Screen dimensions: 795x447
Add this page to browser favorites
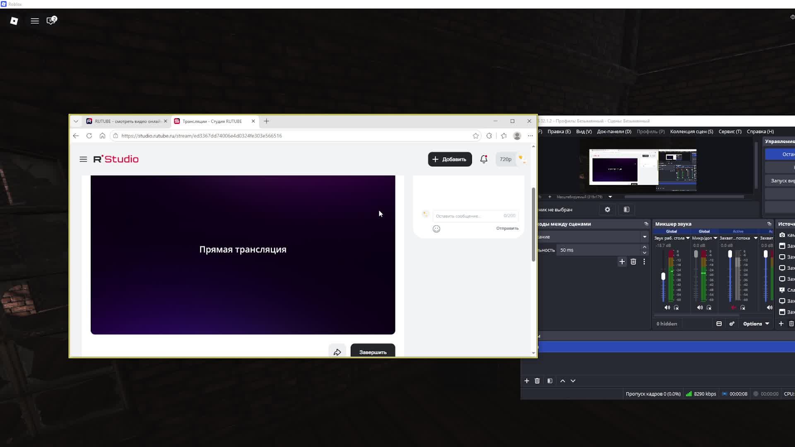[x=476, y=136]
